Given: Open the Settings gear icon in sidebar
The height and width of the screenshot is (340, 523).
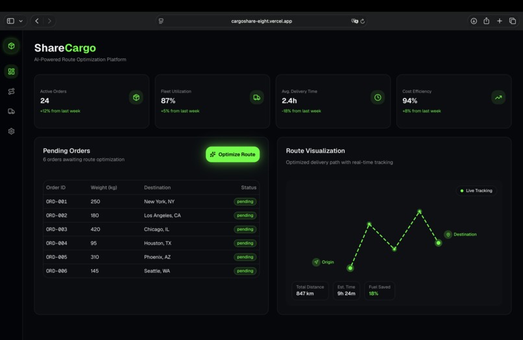Looking at the screenshot, I should pos(11,131).
